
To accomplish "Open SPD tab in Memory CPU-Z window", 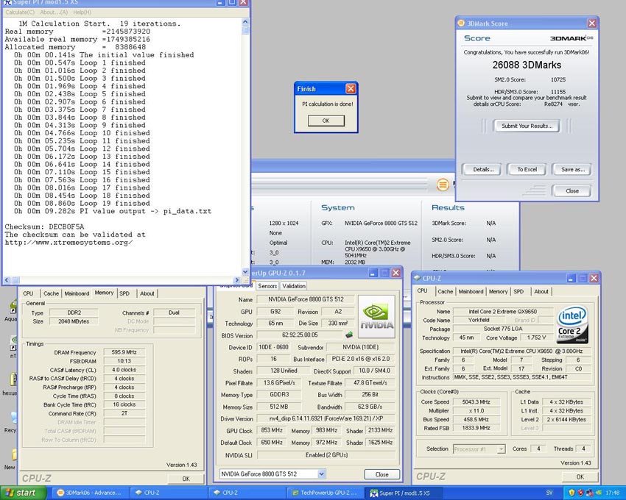I will click(x=124, y=293).
